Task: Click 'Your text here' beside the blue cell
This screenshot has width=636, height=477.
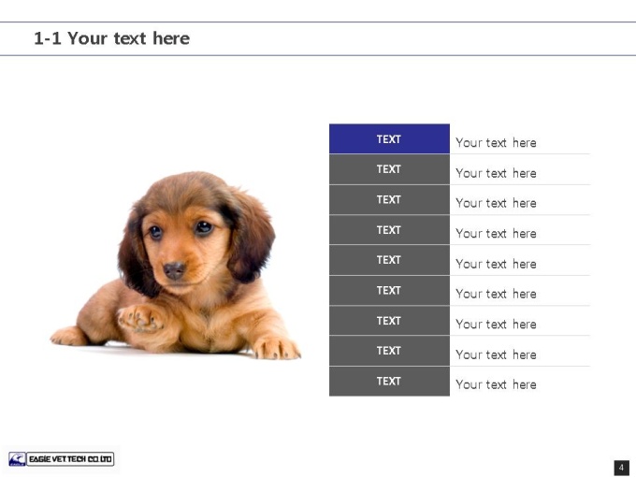Action: 496,143
